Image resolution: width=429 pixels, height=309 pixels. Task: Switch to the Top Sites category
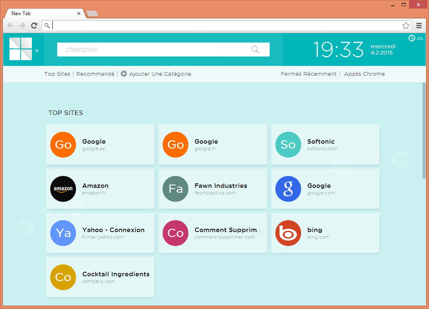pos(57,74)
